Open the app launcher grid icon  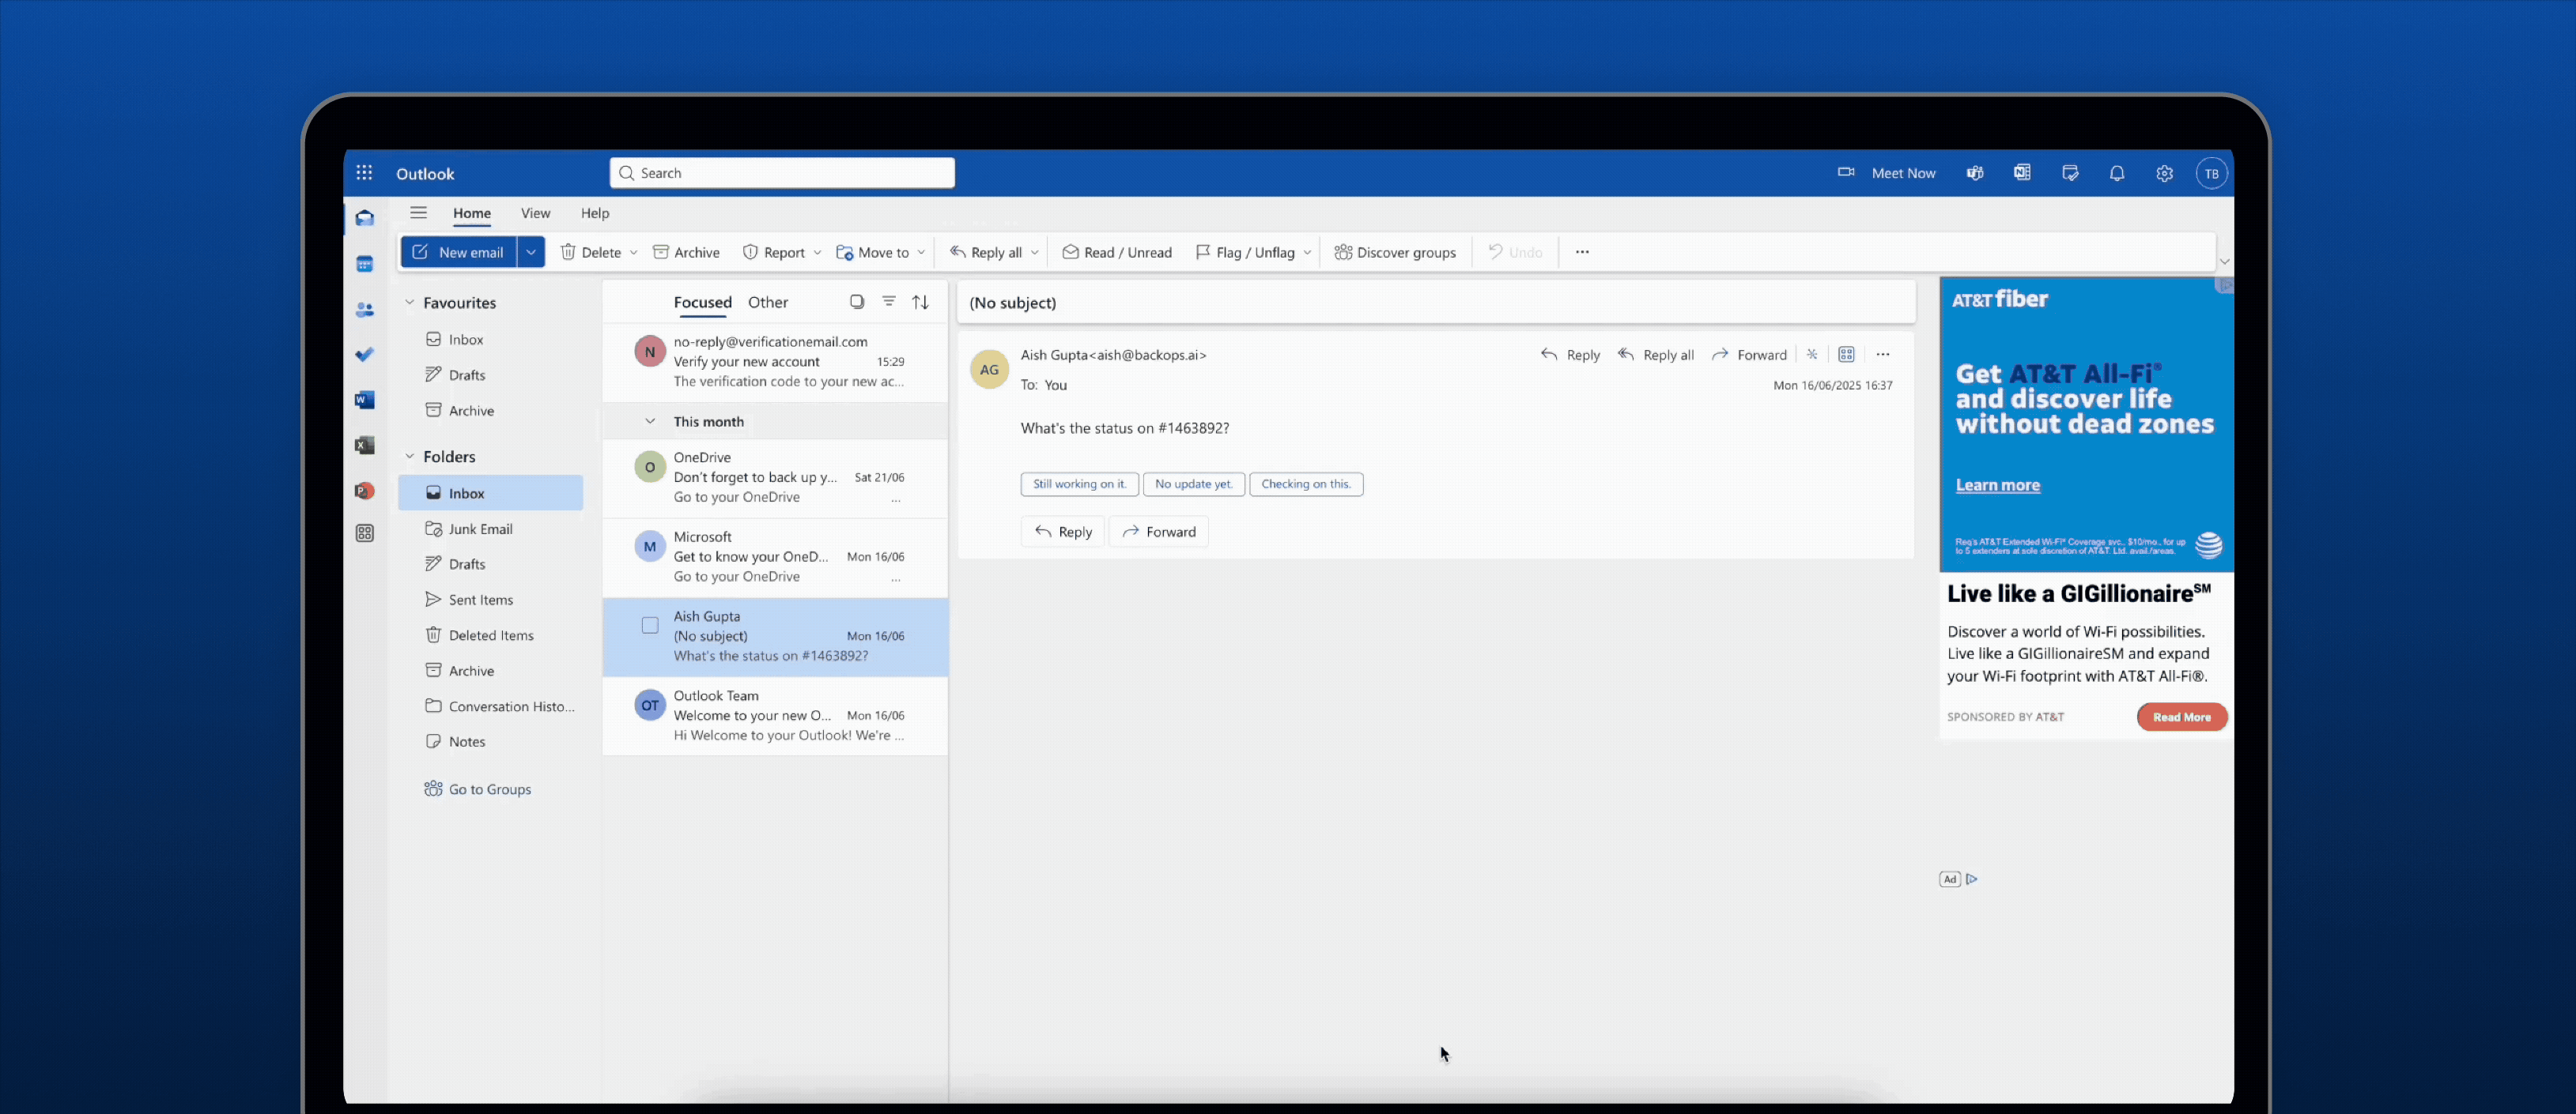point(364,173)
